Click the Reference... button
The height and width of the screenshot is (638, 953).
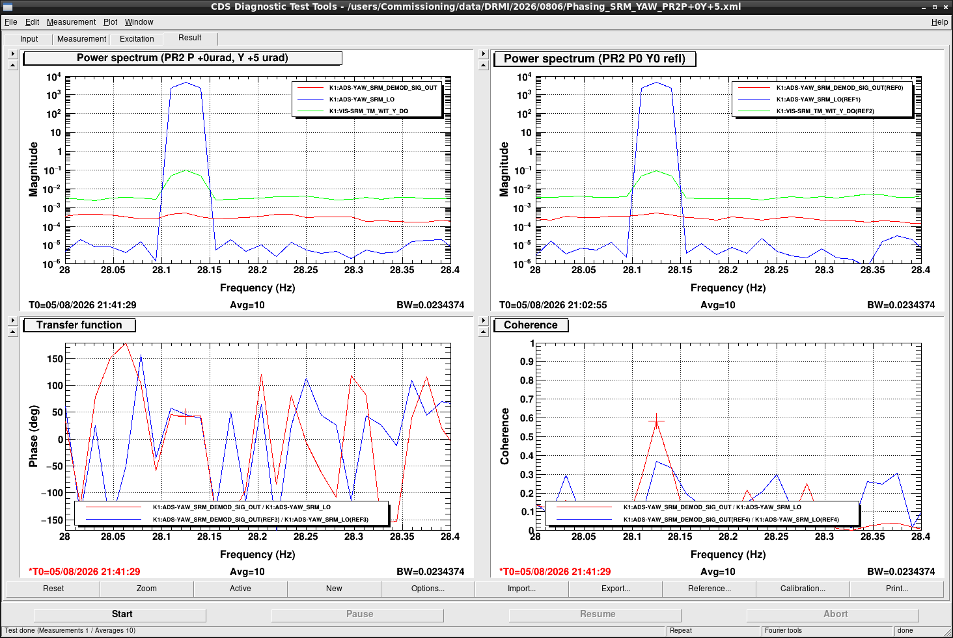coord(709,589)
